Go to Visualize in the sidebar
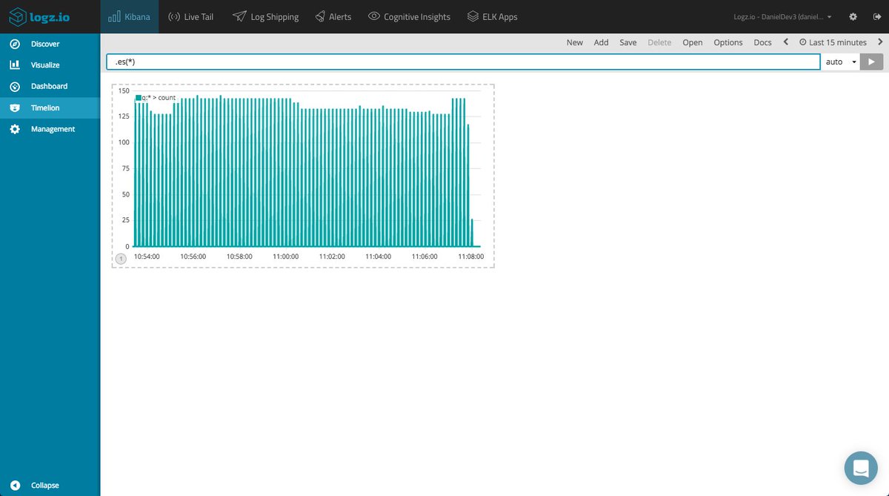 click(45, 65)
